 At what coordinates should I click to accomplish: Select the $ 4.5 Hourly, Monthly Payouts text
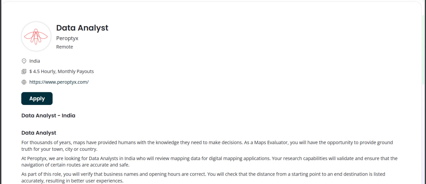click(62, 71)
